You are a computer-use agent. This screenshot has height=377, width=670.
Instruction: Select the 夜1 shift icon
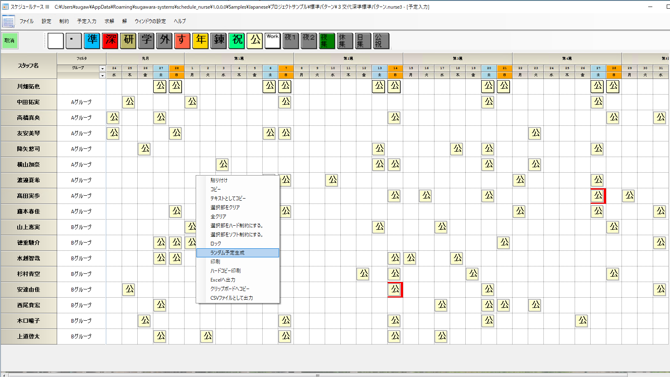291,41
